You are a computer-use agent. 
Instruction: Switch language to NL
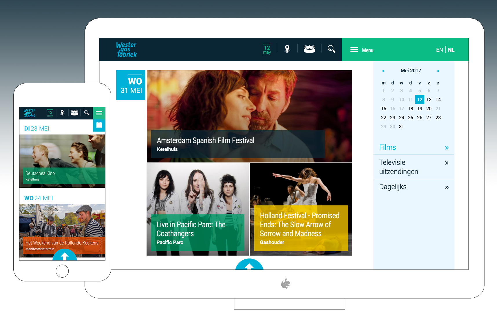point(451,50)
